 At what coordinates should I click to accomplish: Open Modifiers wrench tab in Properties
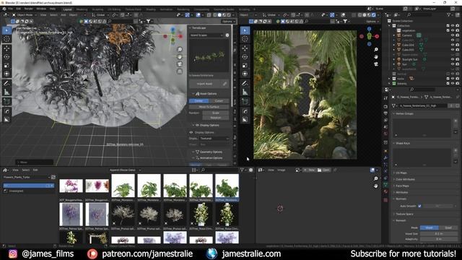click(x=385, y=157)
